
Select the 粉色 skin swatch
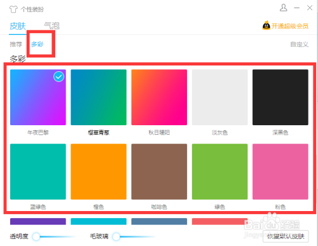[x=280, y=172]
